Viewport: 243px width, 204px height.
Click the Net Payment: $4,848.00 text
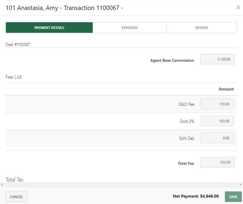[196, 196]
